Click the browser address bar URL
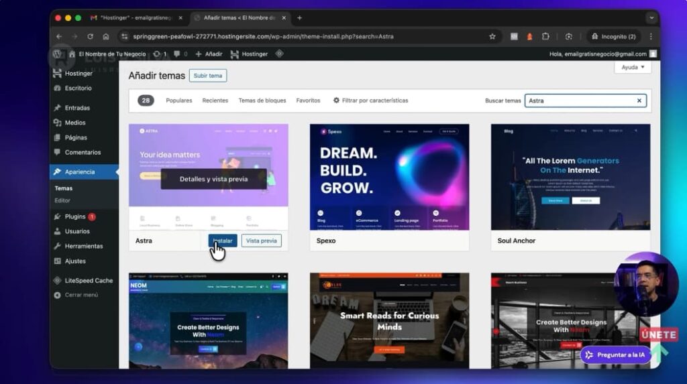Image resolution: width=687 pixels, height=384 pixels. (263, 36)
